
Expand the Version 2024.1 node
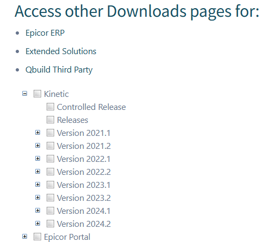37,211
